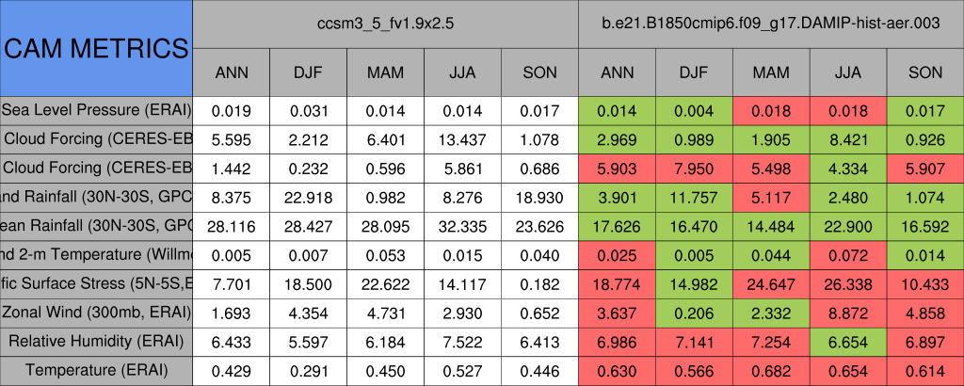Open the Sea Level Pressure (ERAI) row
The width and height of the screenshot is (964, 386).
96,110
